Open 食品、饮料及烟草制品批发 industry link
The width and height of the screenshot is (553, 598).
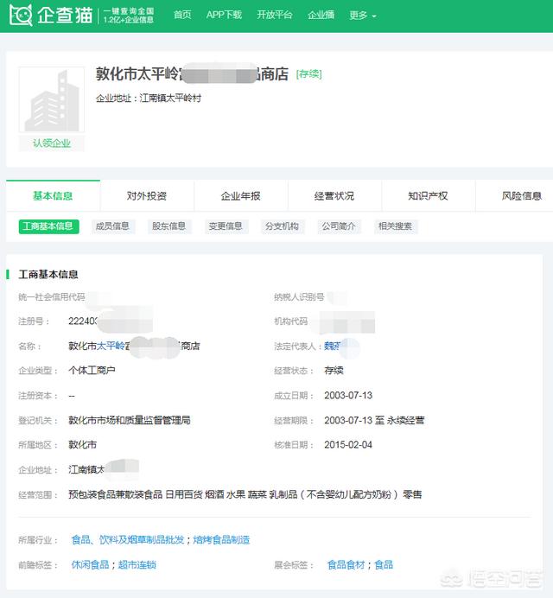pyautogui.click(x=128, y=540)
